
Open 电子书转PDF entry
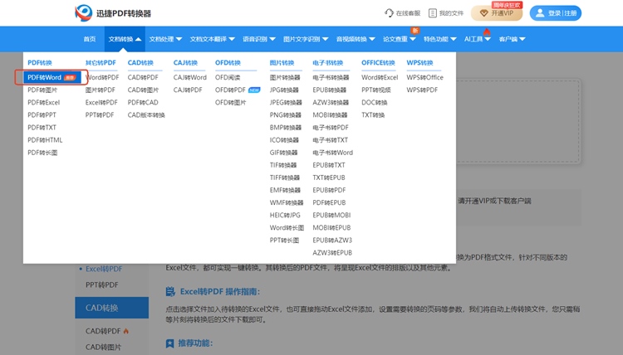tap(331, 128)
